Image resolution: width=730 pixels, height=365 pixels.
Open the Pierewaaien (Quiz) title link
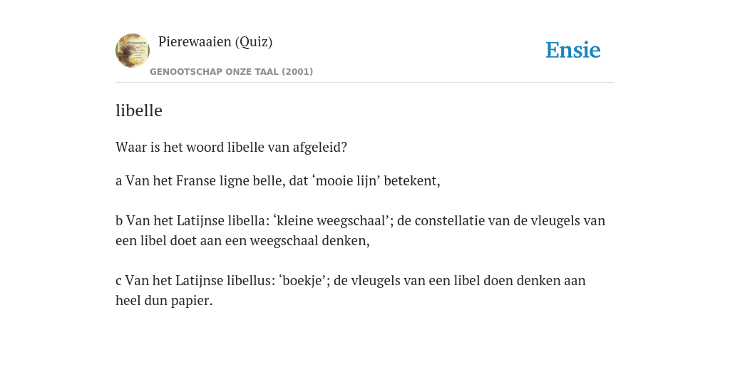click(x=215, y=42)
